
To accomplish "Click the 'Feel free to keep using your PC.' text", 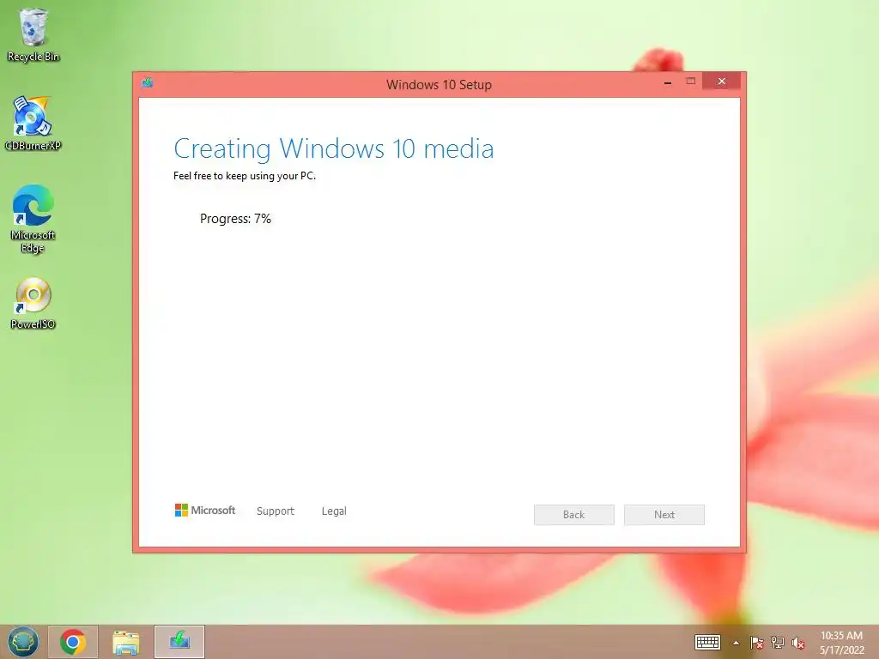I will coord(245,176).
